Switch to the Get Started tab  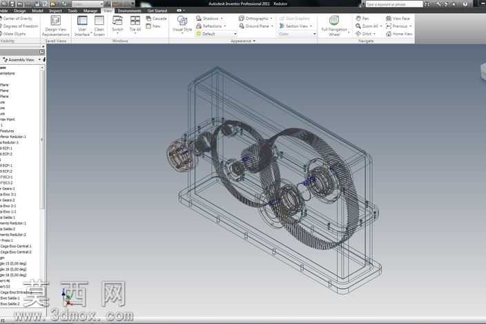tap(157, 10)
